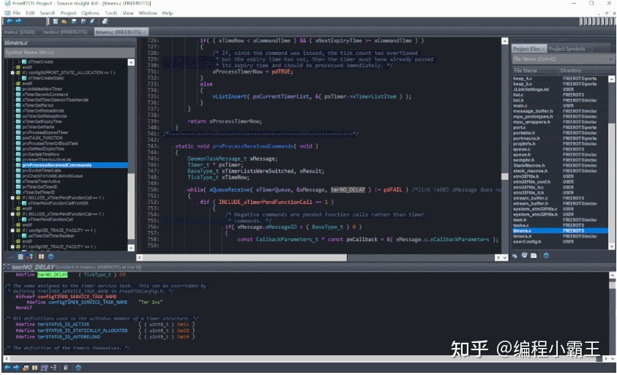Click highlighted tmrNO_DELAY in the code editor
This screenshot has width=617, height=375.
pos(348,189)
